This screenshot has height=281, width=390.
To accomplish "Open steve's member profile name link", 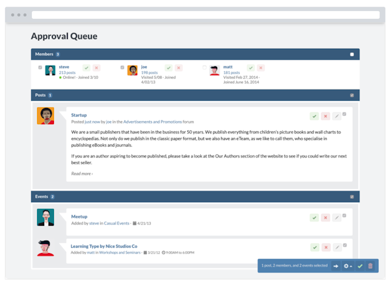I will (64, 67).
